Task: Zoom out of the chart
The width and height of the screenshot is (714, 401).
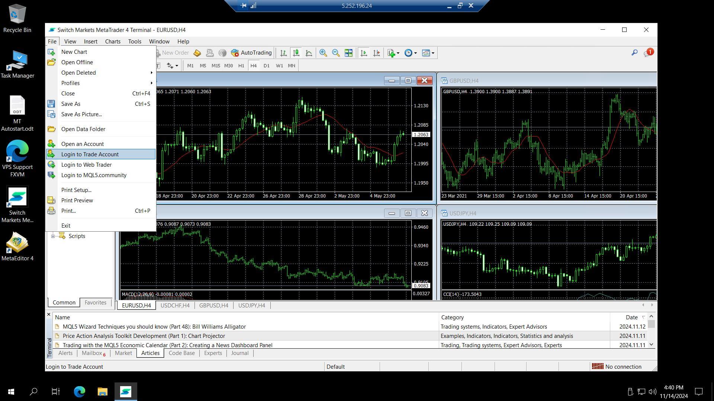Action: point(335,53)
